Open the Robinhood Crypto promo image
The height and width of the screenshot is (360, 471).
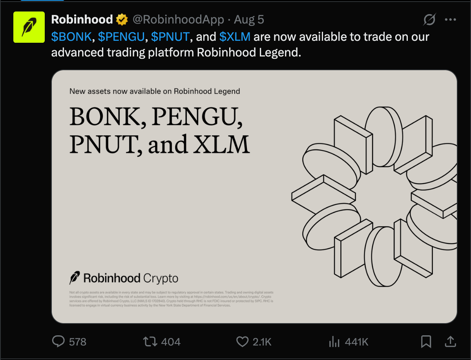254,196
